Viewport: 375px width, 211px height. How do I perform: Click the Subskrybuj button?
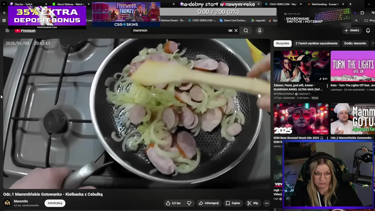click(55, 203)
